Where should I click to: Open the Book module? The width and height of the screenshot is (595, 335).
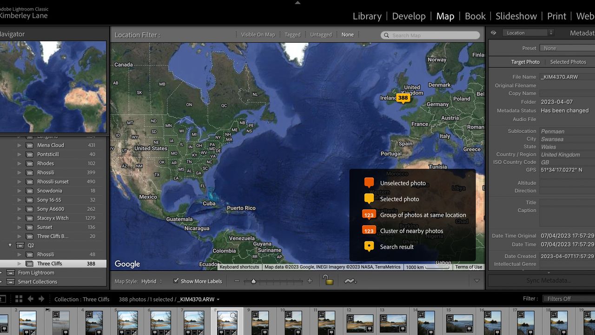click(x=475, y=16)
